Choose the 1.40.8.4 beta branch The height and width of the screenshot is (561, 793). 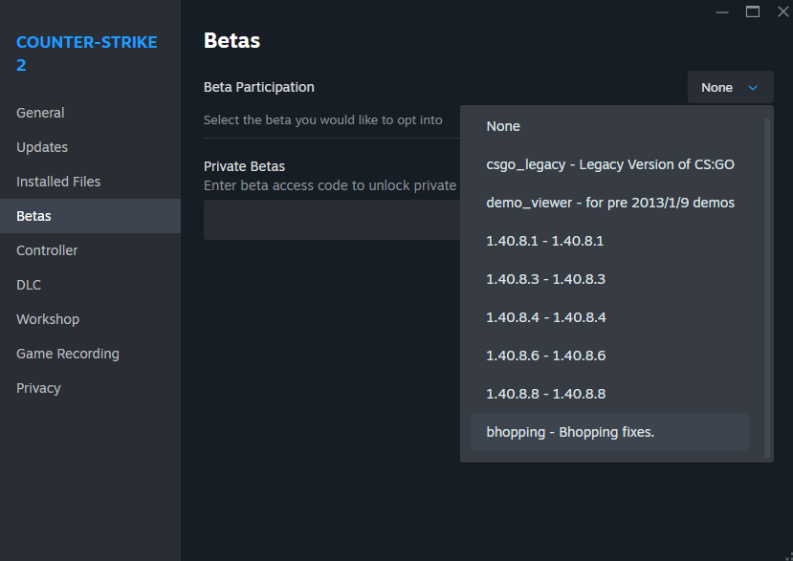pos(610,317)
